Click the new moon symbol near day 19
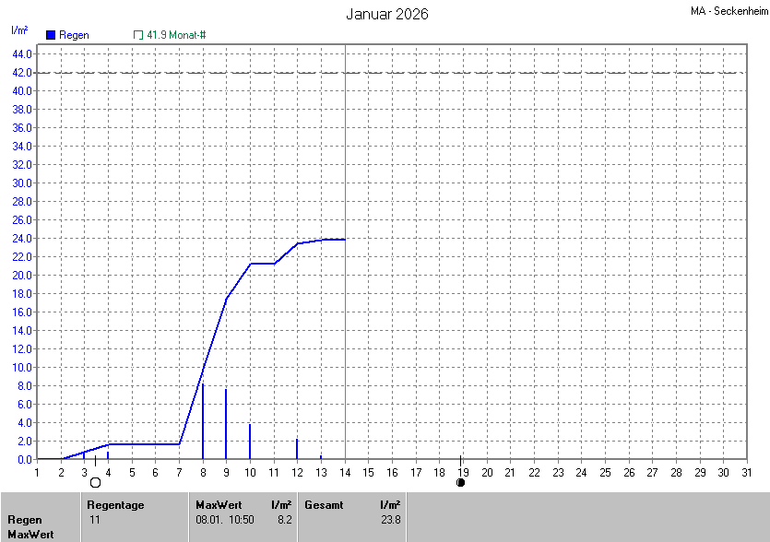770x542 pixels. coord(461,482)
